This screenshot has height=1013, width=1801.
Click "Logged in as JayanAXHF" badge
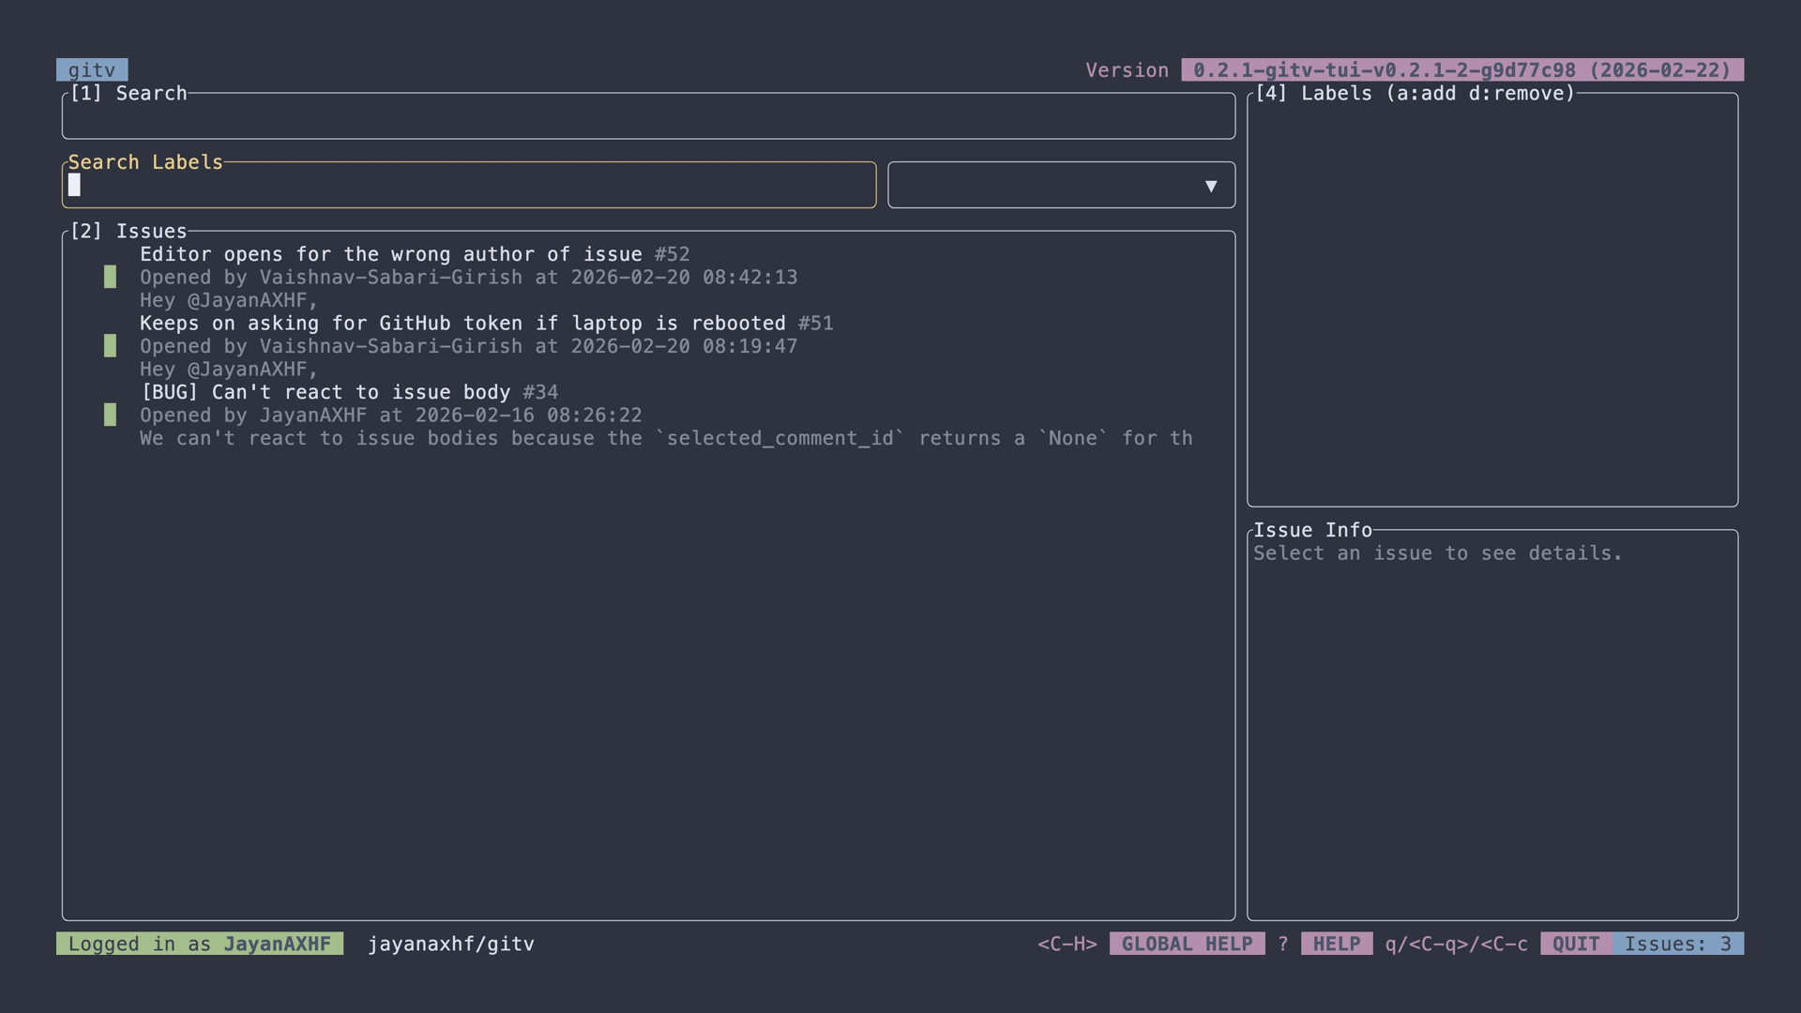click(199, 944)
